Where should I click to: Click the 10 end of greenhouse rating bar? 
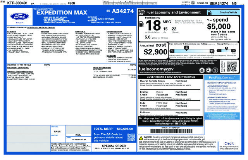212,51
